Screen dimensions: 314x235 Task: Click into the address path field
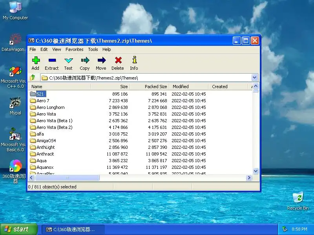146,78
